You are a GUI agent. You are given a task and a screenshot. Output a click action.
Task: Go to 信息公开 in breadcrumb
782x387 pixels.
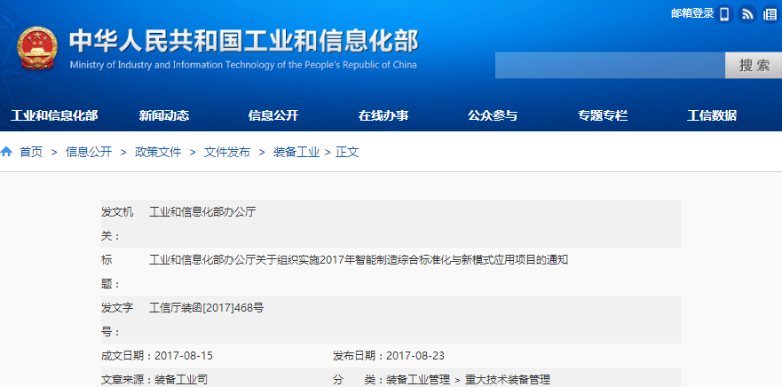[89, 152]
